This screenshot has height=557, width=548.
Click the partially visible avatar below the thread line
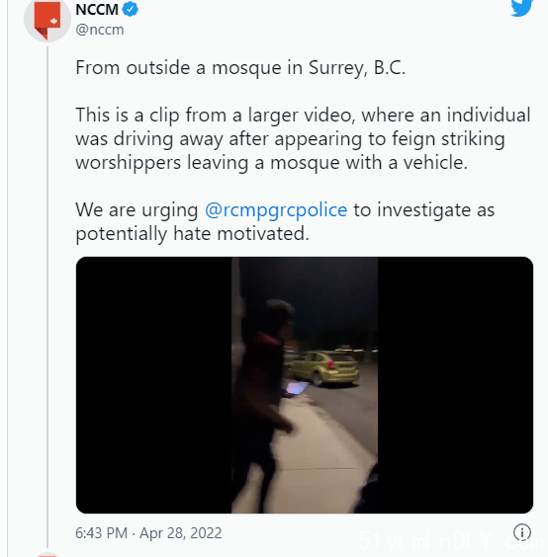(46, 554)
